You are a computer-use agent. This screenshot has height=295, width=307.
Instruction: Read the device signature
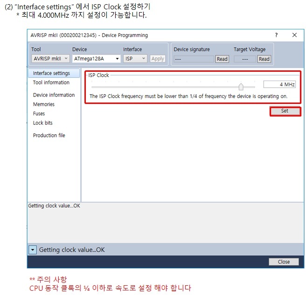click(x=222, y=59)
